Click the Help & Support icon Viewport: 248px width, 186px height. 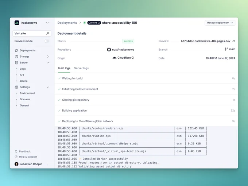point(16,157)
